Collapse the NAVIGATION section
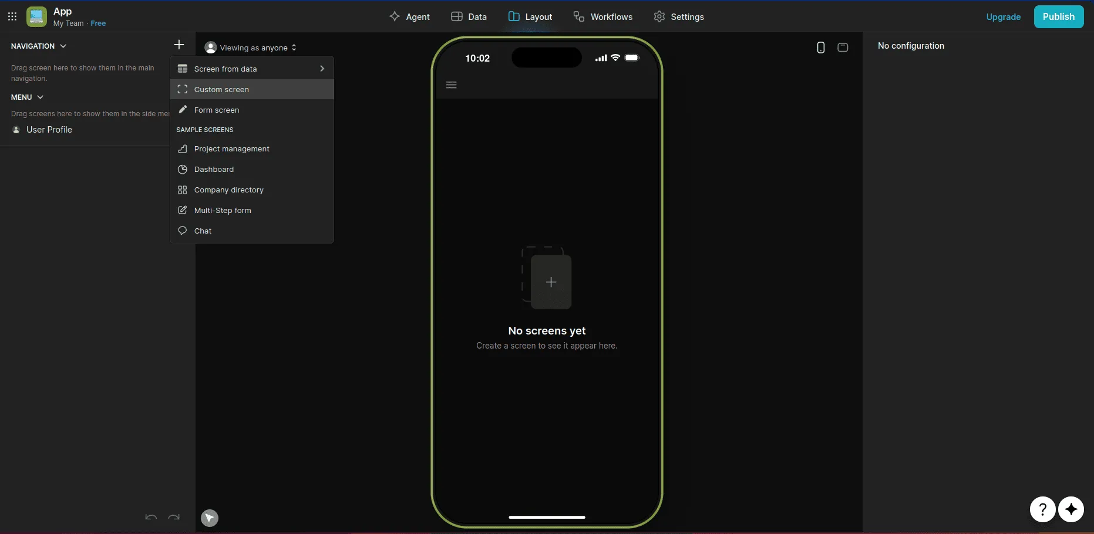Image resolution: width=1094 pixels, height=534 pixels. point(39,46)
